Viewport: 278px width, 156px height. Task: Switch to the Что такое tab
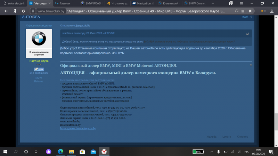pyautogui.click(x=117, y=3)
